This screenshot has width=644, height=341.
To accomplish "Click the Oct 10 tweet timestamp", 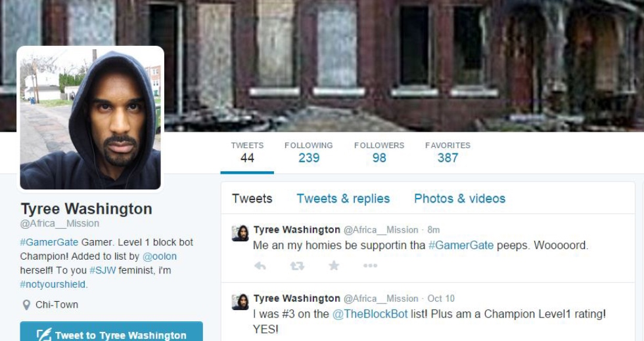I will pos(441,298).
